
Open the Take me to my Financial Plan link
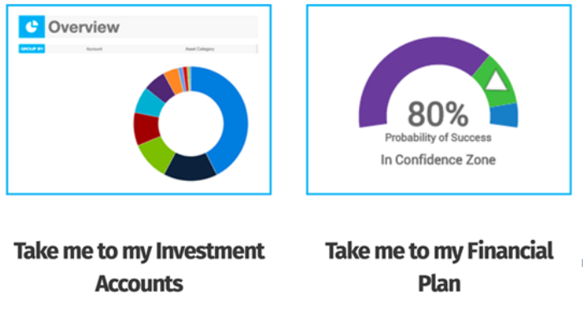pos(439,267)
